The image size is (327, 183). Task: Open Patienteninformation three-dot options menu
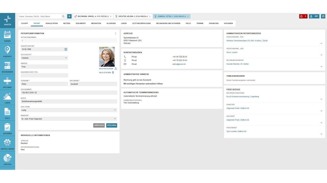[x=115, y=33]
